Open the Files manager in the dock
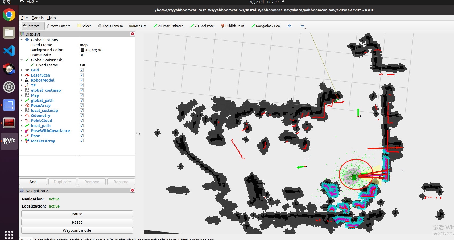454x240 pixels. coord(9,33)
